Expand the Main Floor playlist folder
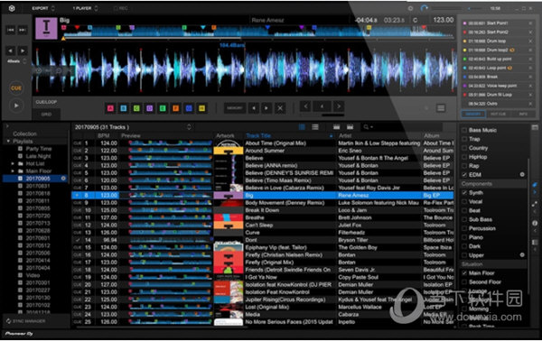This screenshot has height=341, width=542. tap(13, 171)
